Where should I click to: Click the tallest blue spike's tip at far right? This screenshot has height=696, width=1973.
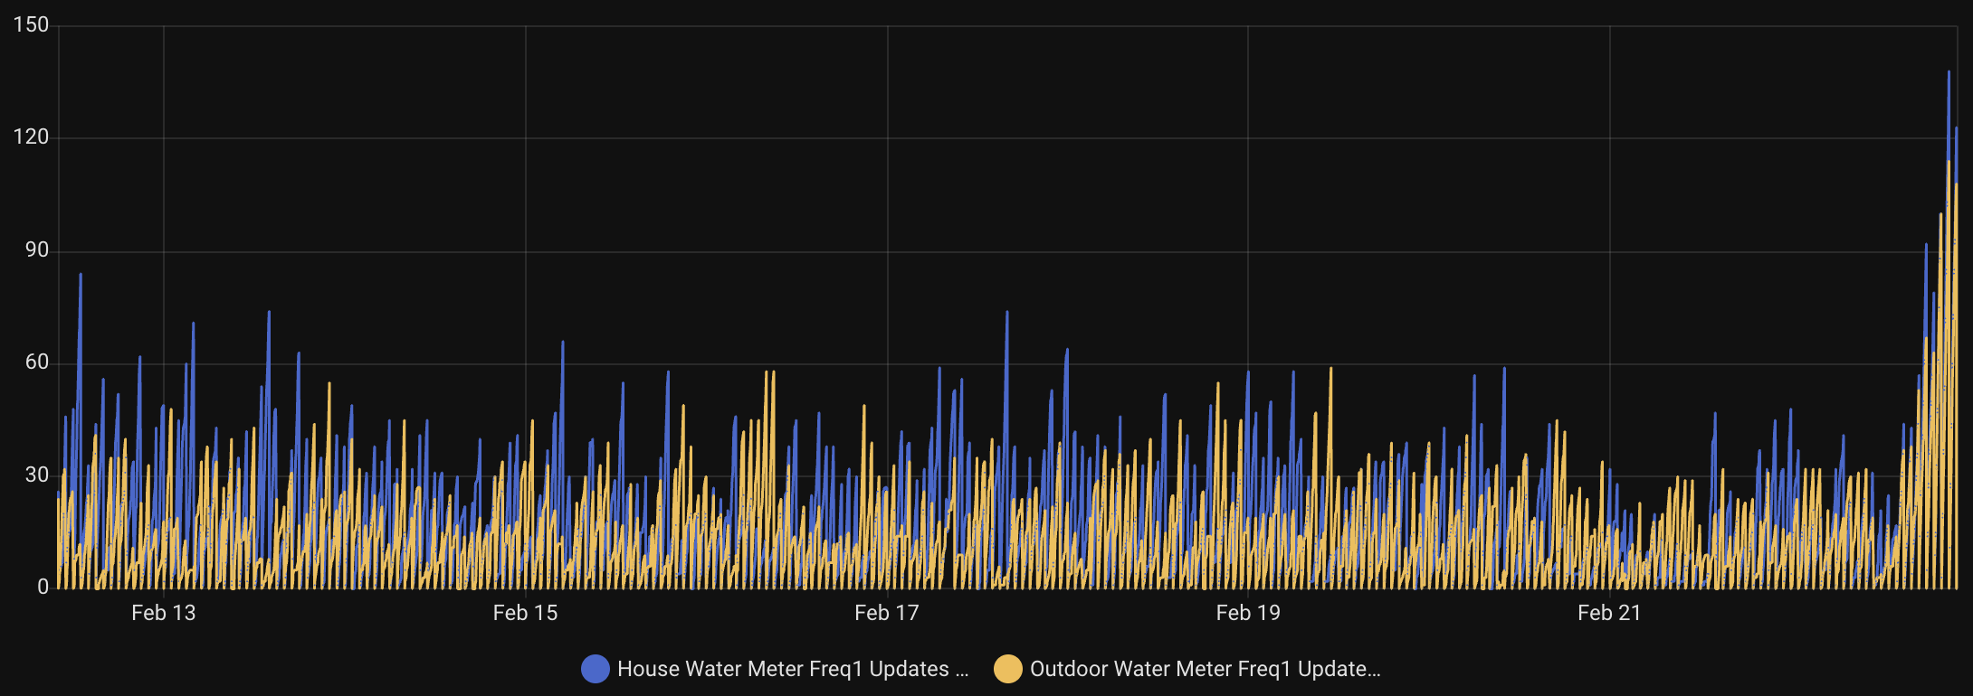point(1949,71)
